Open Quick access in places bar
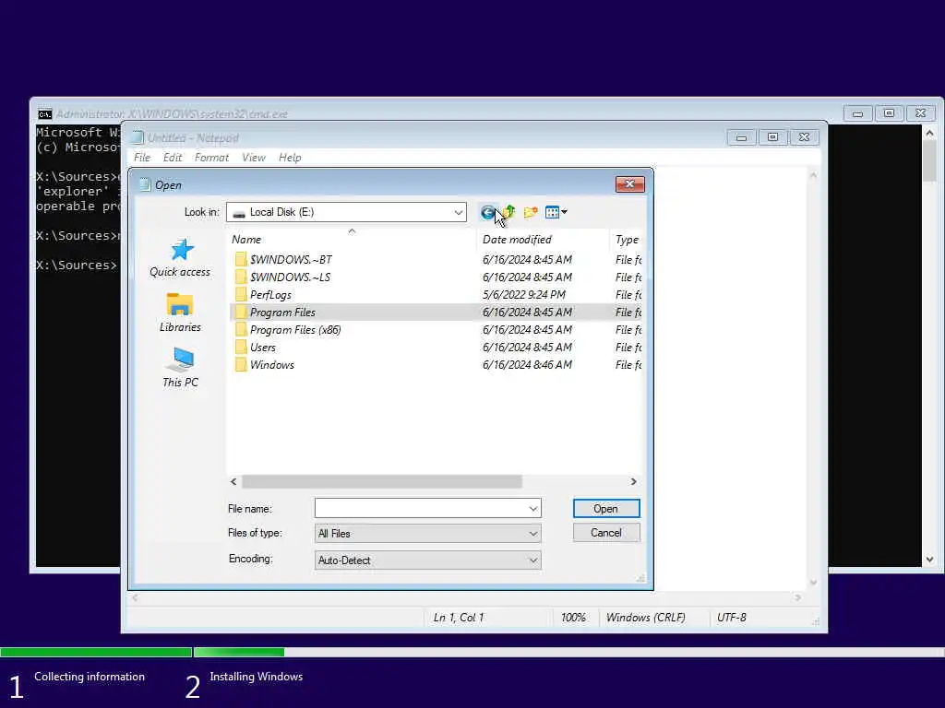The height and width of the screenshot is (708, 945). tap(180, 258)
